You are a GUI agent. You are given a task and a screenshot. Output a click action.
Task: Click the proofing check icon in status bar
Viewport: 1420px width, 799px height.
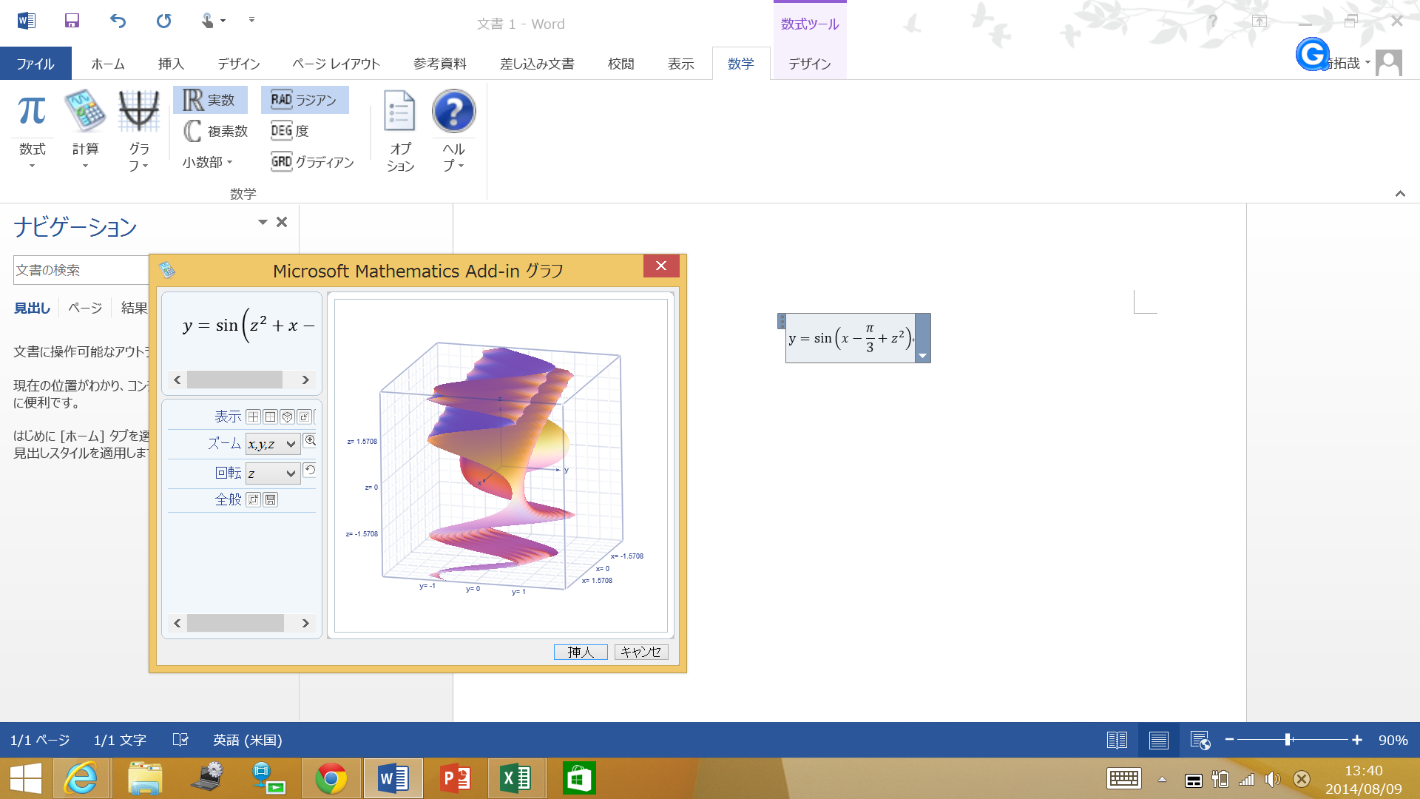click(180, 740)
